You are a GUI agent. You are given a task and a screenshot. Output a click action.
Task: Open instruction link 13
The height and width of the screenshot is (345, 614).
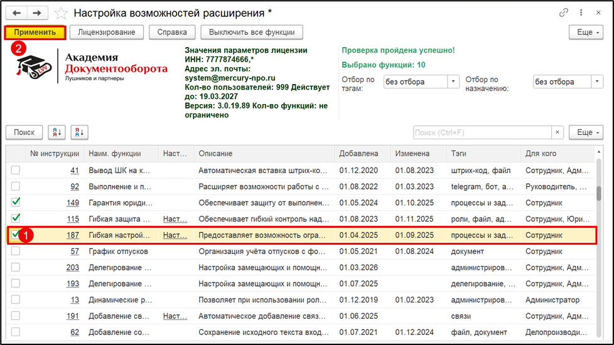[x=75, y=300]
